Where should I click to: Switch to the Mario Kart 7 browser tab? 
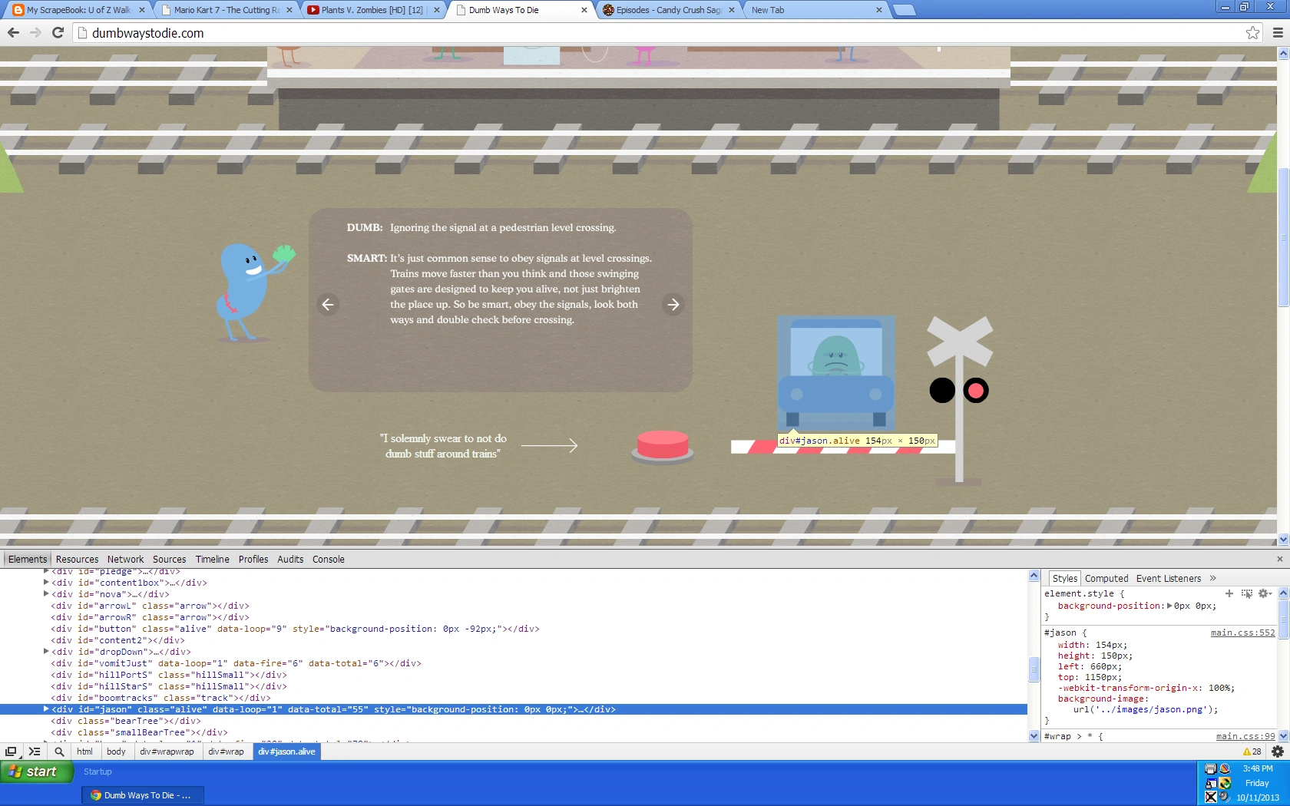(226, 10)
